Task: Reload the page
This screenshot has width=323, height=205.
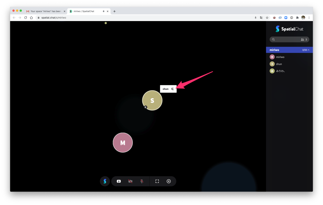Action: click(26, 18)
